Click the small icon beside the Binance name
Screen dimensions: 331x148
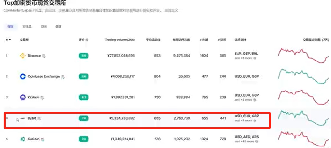tap(44, 56)
